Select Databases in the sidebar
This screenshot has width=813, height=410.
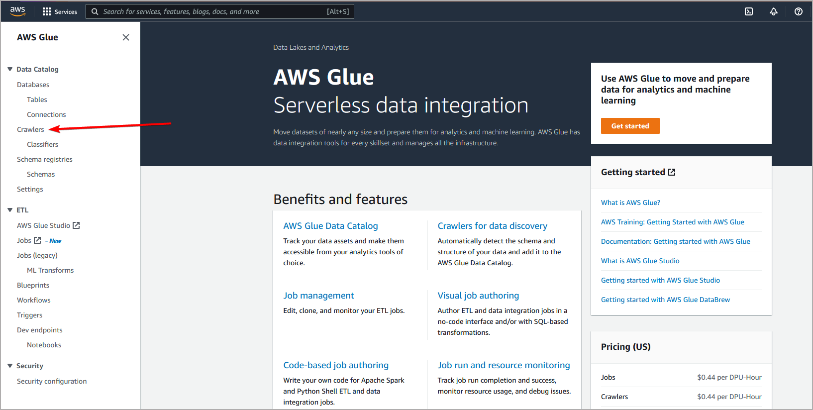33,85
